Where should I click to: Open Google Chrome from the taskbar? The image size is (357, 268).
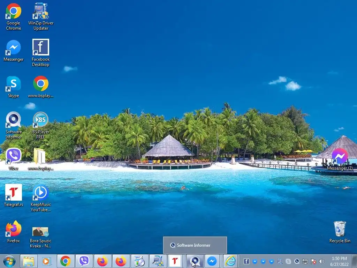point(66,261)
